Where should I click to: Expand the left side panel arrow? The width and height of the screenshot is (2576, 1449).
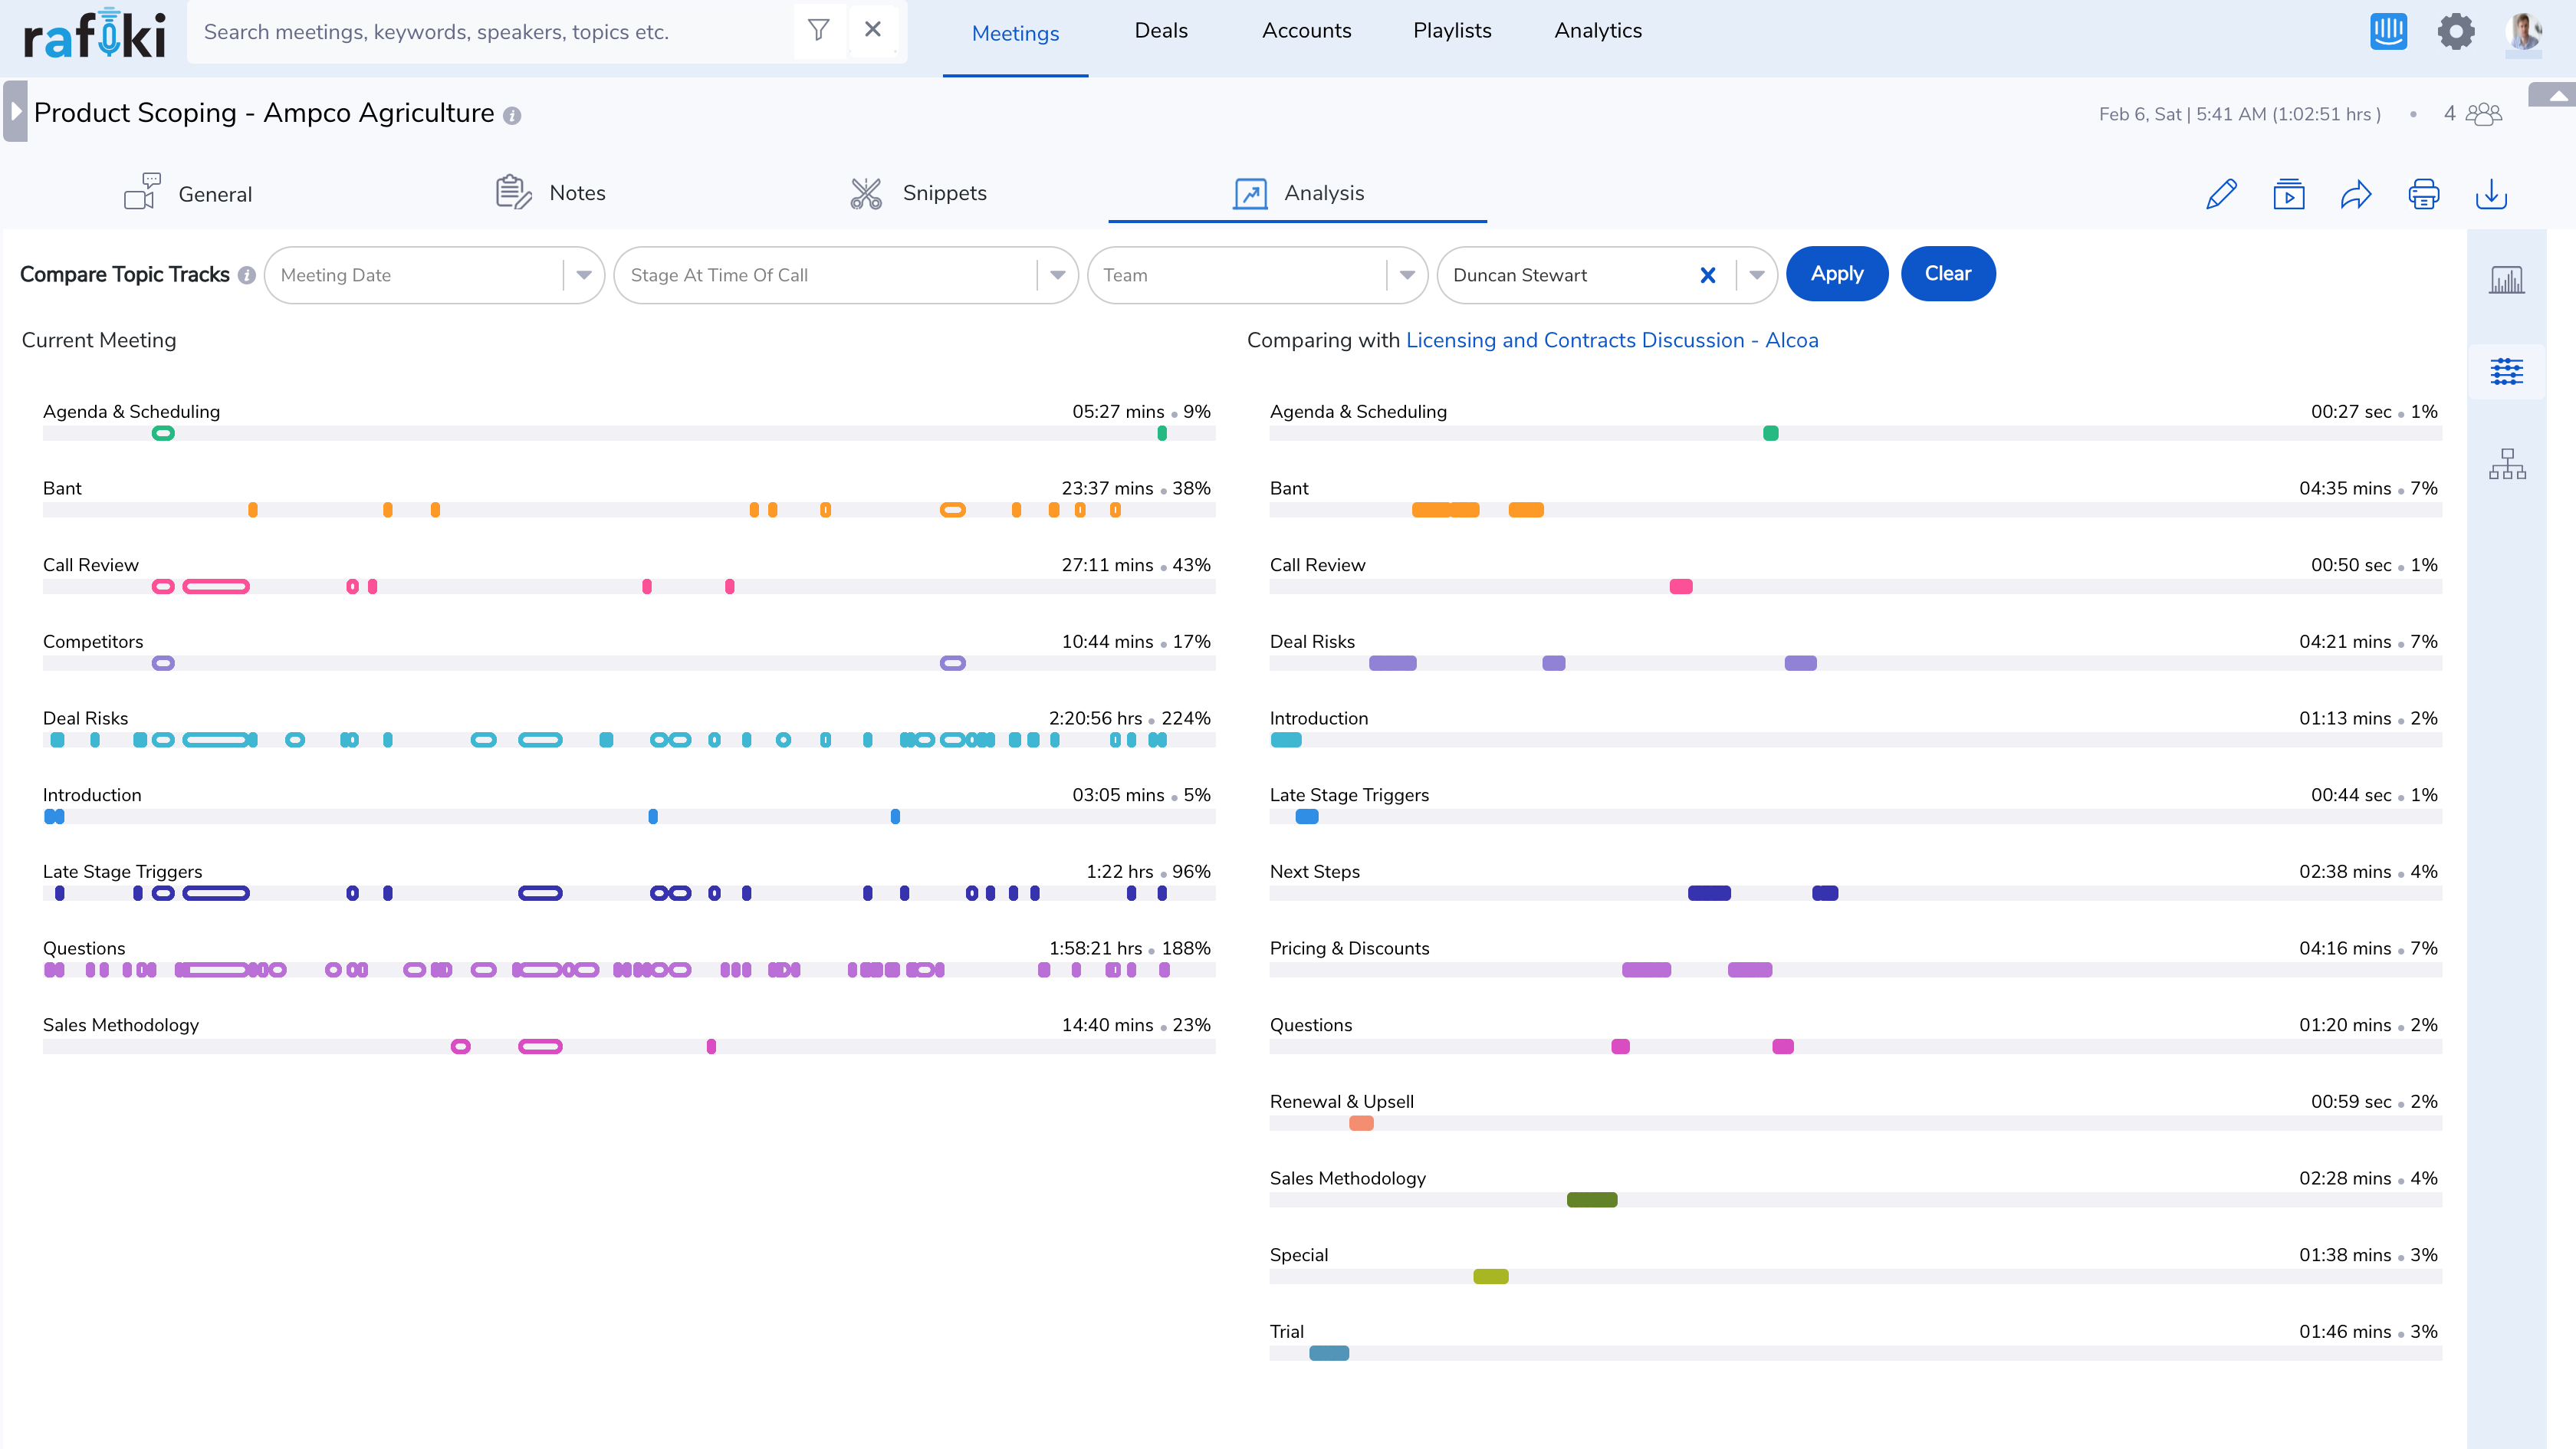[x=15, y=111]
